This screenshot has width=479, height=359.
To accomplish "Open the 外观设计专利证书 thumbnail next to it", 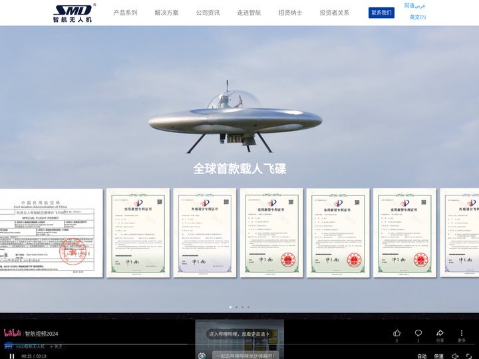I will [205, 233].
